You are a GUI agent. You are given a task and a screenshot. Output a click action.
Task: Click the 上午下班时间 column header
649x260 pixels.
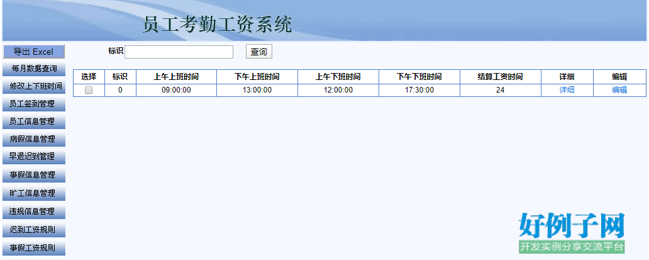338,77
